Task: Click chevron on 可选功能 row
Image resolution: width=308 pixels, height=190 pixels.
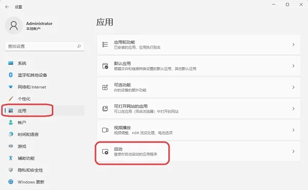Action: [293, 88]
